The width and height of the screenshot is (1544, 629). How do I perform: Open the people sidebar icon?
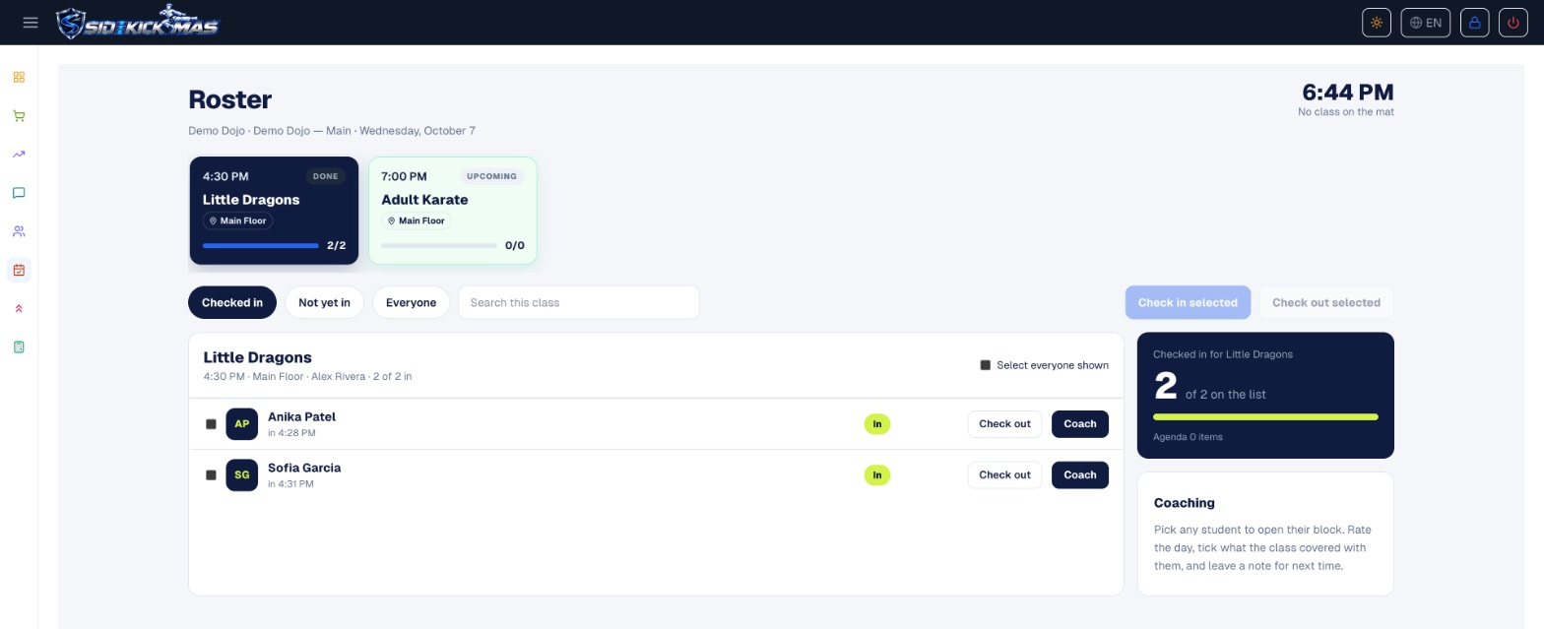(x=19, y=231)
